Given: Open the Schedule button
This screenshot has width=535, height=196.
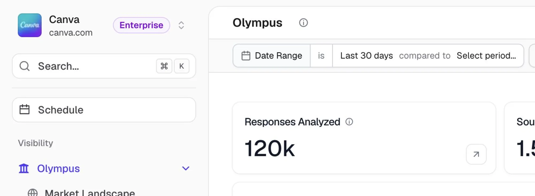Looking at the screenshot, I should coord(104,110).
